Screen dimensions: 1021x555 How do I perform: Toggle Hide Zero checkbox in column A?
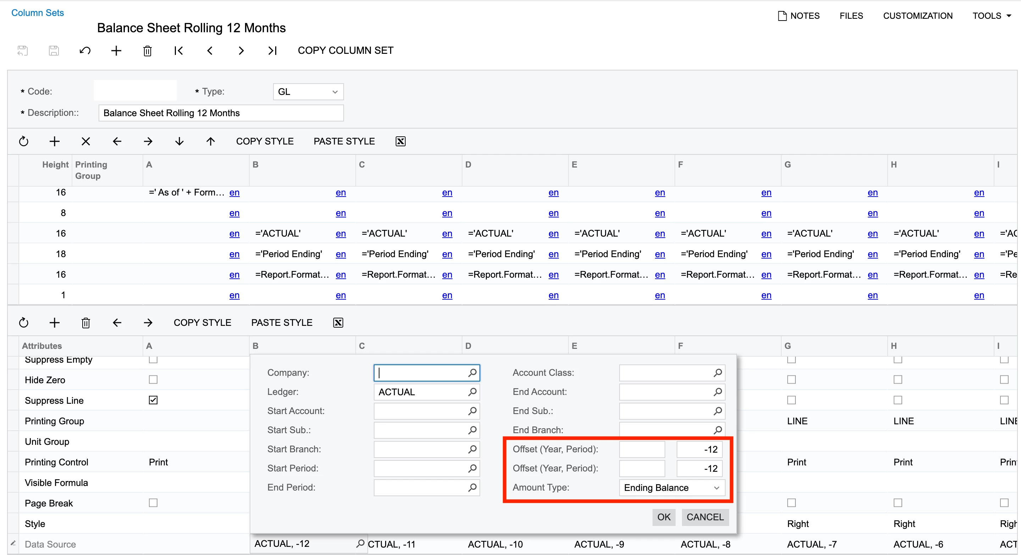click(153, 380)
